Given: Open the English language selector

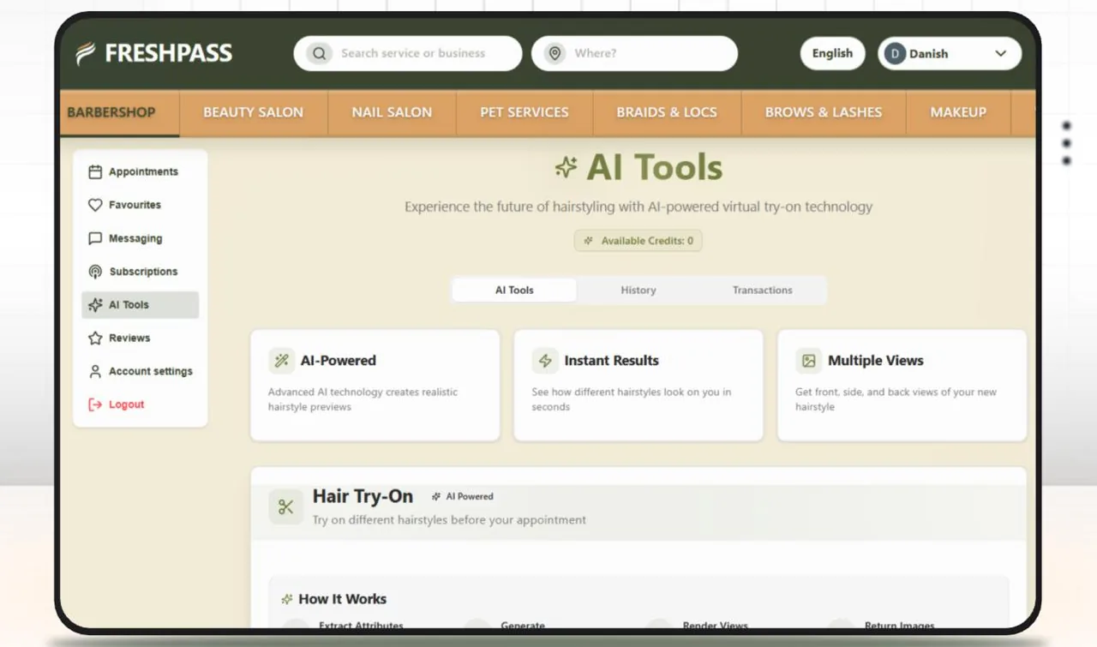Looking at the screenshot, I should (832, 53).
